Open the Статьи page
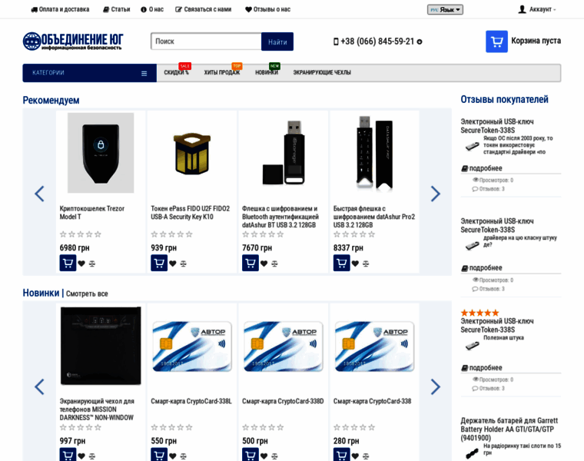This screenshot has width=584, height=461. (117, 9)
